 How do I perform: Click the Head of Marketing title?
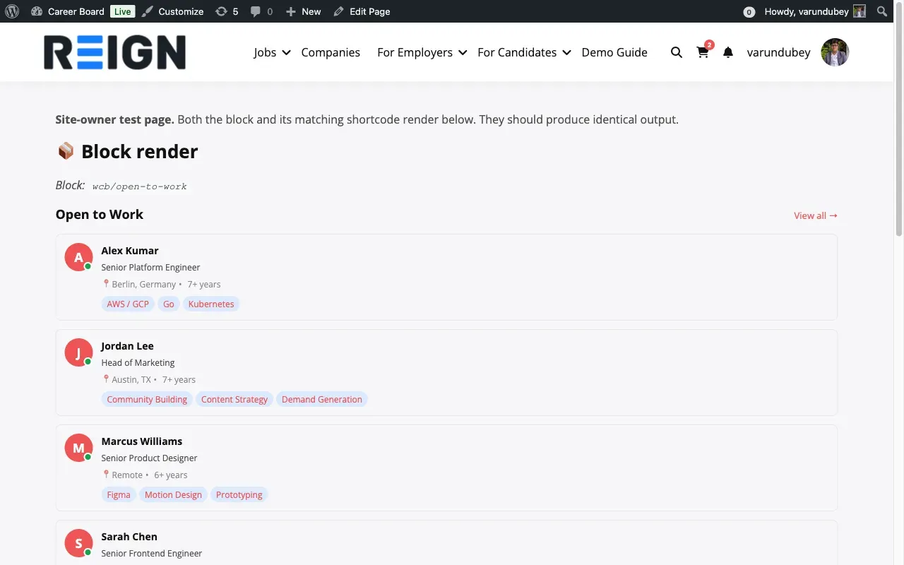(138, 362)
